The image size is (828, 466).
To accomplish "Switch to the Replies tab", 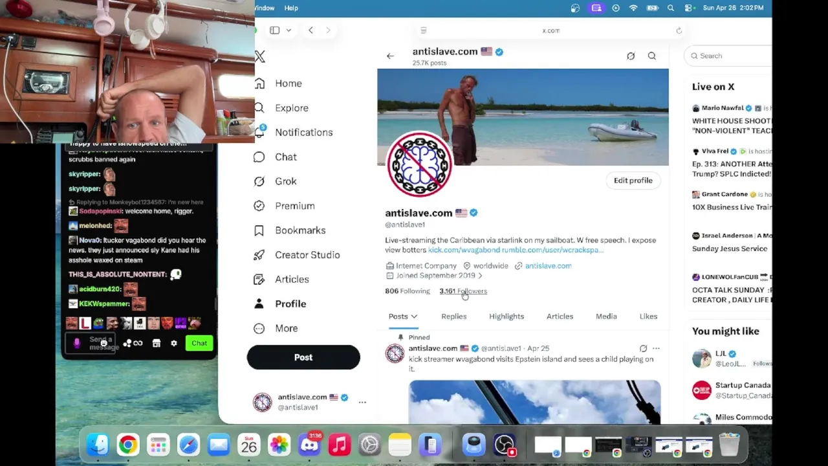I will (453, 316).
